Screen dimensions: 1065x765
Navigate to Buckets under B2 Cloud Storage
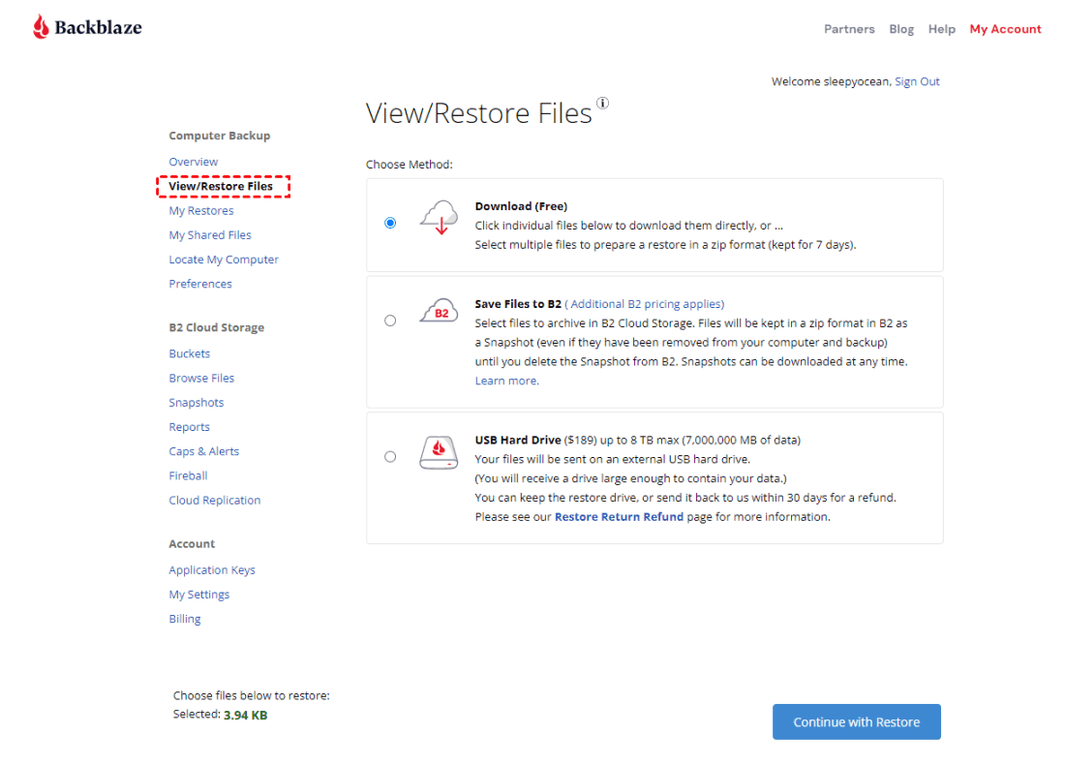click(190, 354)
